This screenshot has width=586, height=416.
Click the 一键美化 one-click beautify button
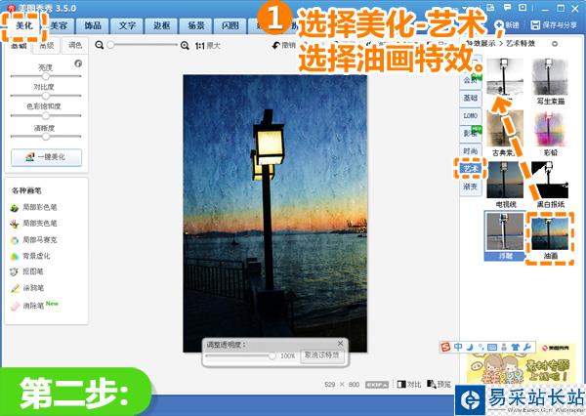click(x=46, y=157)
